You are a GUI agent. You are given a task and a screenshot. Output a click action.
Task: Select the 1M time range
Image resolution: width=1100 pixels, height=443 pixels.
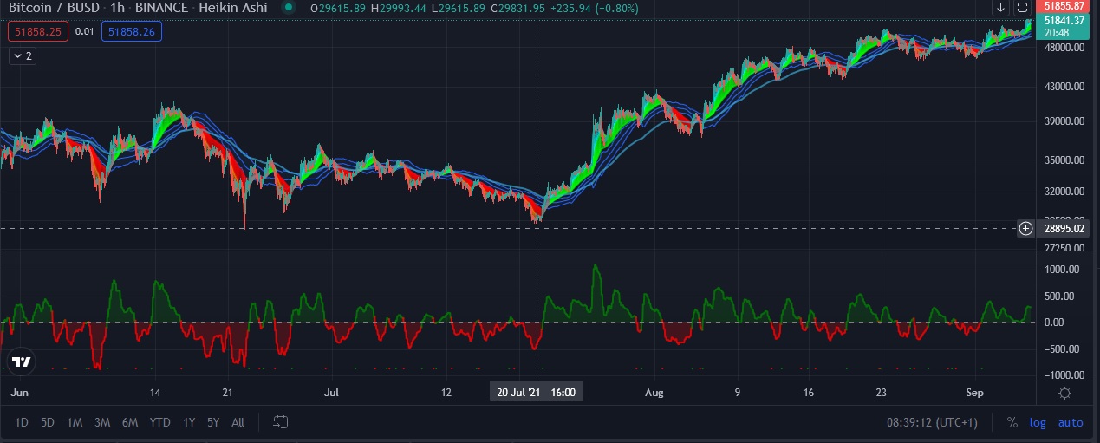[x=75, y=423]
